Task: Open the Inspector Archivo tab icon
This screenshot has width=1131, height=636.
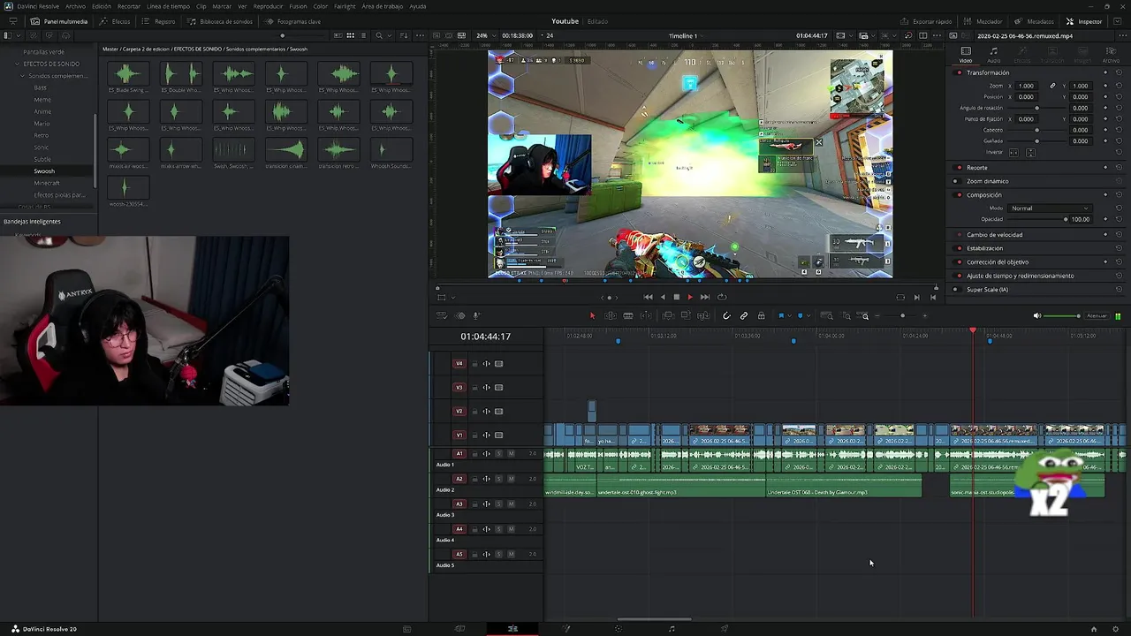Action: [x=1111, y=53]
